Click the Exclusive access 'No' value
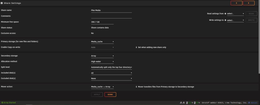The image size is (260, 105). tap(92, 33)
